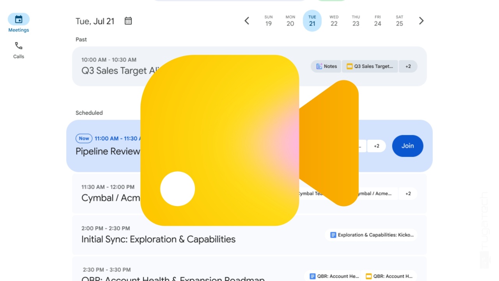Click the 2:30 PM - 3:30 PM time
This screenshot has height=281, width=499.
pos(106,270)
